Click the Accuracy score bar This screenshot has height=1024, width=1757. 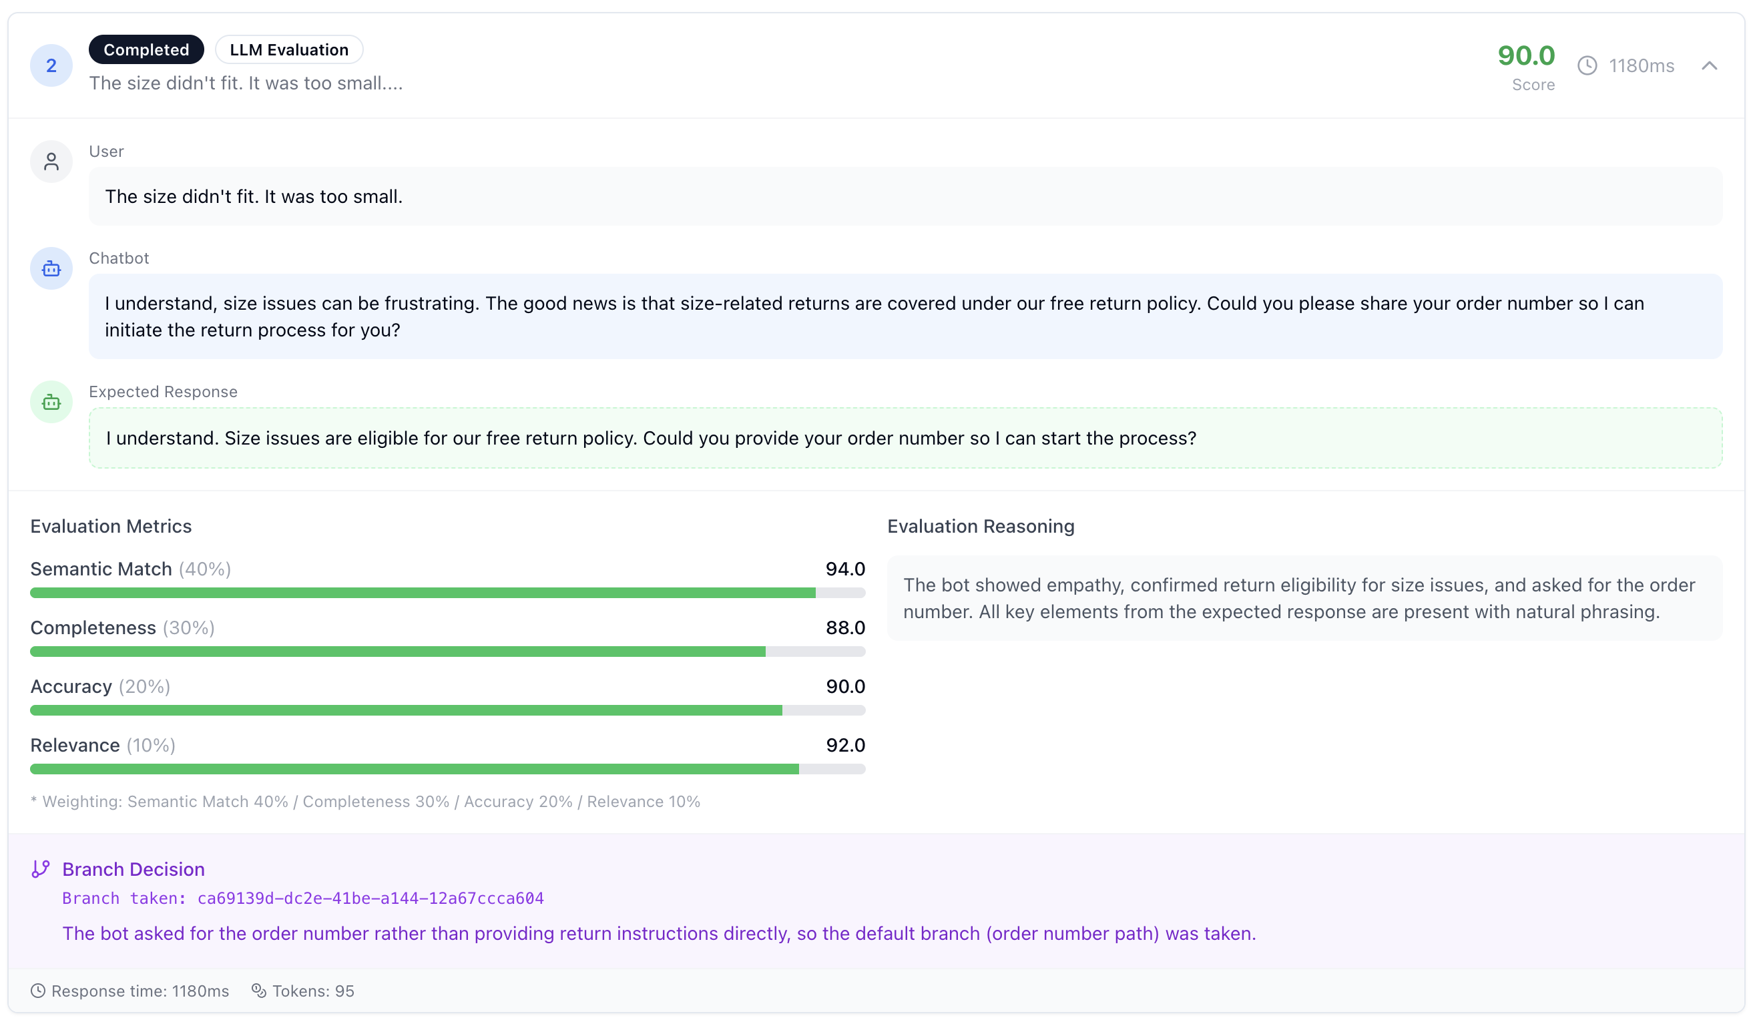[447, 710]
